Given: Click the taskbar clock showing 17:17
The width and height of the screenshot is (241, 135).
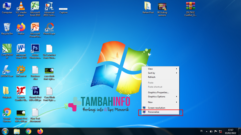Looking at the screenshot, I should point(231,132).
